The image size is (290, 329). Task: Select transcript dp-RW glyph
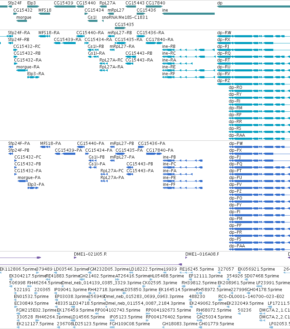(254, 36)
